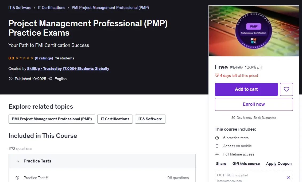
Task: Click the 'Free' price label
Action: 221,67
